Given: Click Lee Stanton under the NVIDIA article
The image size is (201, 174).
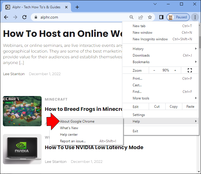Looking at the screenshot, I should click(x=56, y=162).
